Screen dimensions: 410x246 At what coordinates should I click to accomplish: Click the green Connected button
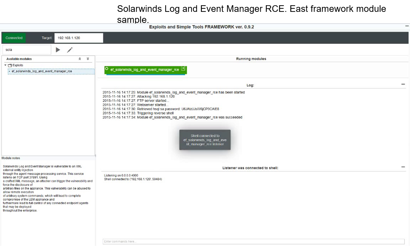(x=14, y=38)
